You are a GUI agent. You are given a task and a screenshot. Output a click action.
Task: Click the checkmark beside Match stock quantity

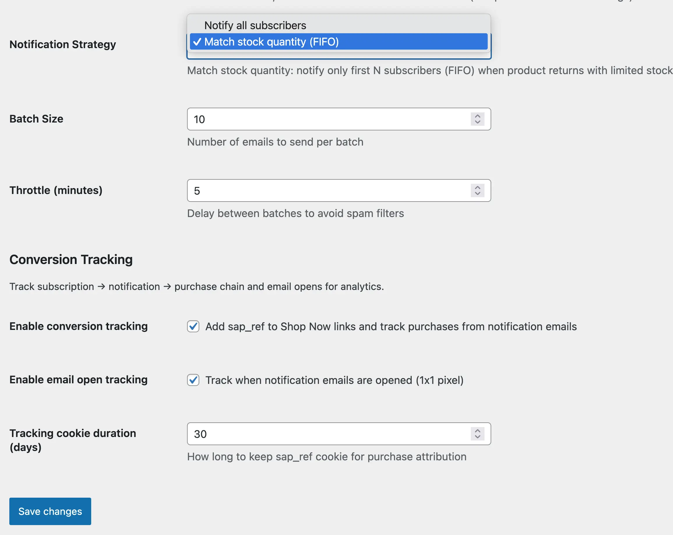pyautogui.click(x=197, y=41)
